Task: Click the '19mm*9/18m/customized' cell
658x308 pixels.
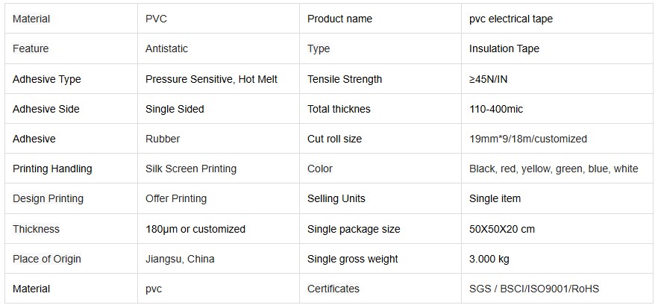Action: click(528, 139)
